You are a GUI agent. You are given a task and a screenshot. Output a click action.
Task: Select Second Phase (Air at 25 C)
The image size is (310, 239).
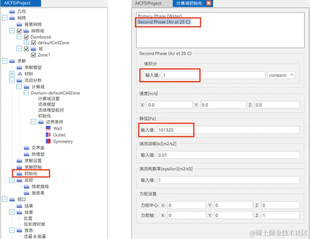164,22
